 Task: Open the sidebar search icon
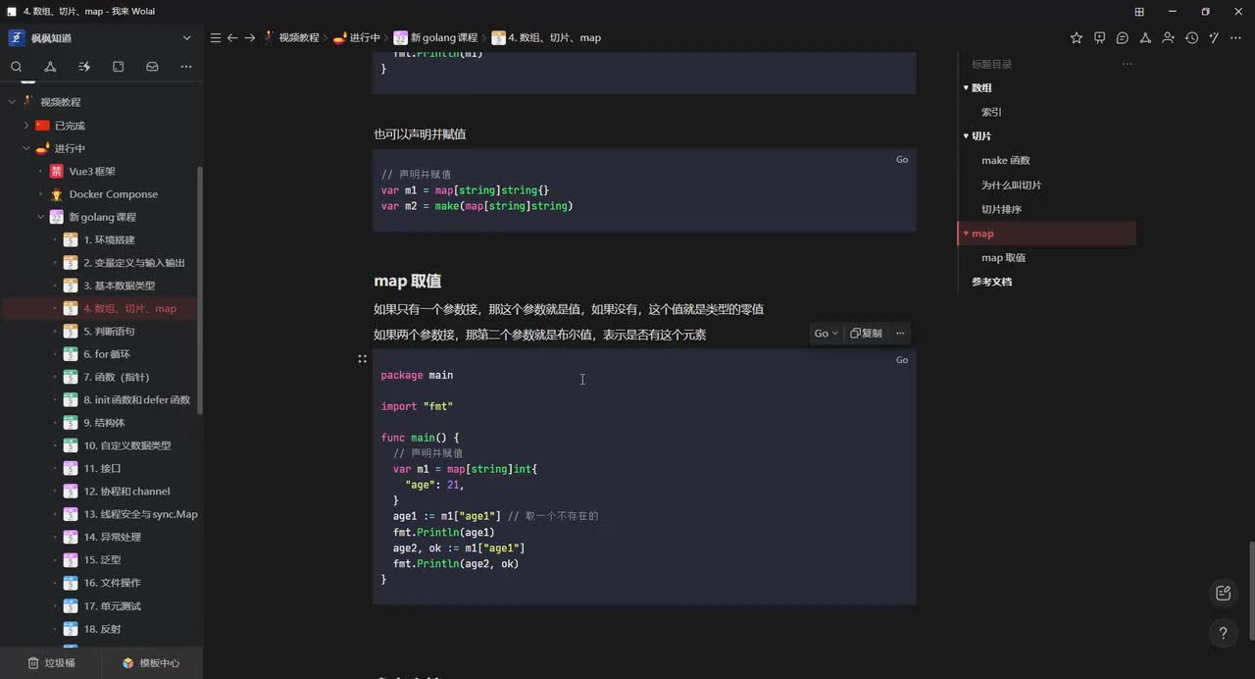pyautogui.click(x=17, y=67)
